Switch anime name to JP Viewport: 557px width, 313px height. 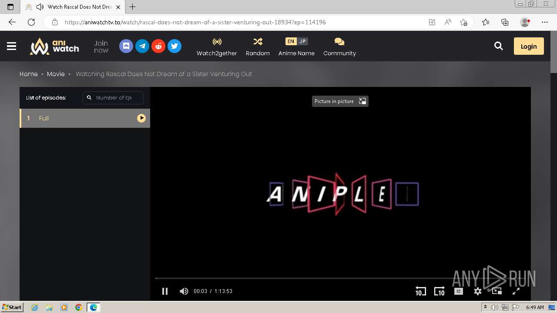tap(302, 41)
